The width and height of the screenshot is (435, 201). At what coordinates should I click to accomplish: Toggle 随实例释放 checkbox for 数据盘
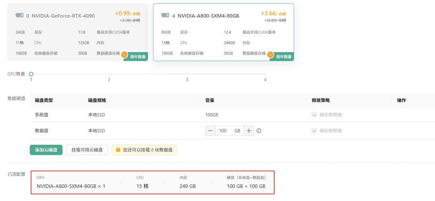pyautogui.click(x=314, y=131)
